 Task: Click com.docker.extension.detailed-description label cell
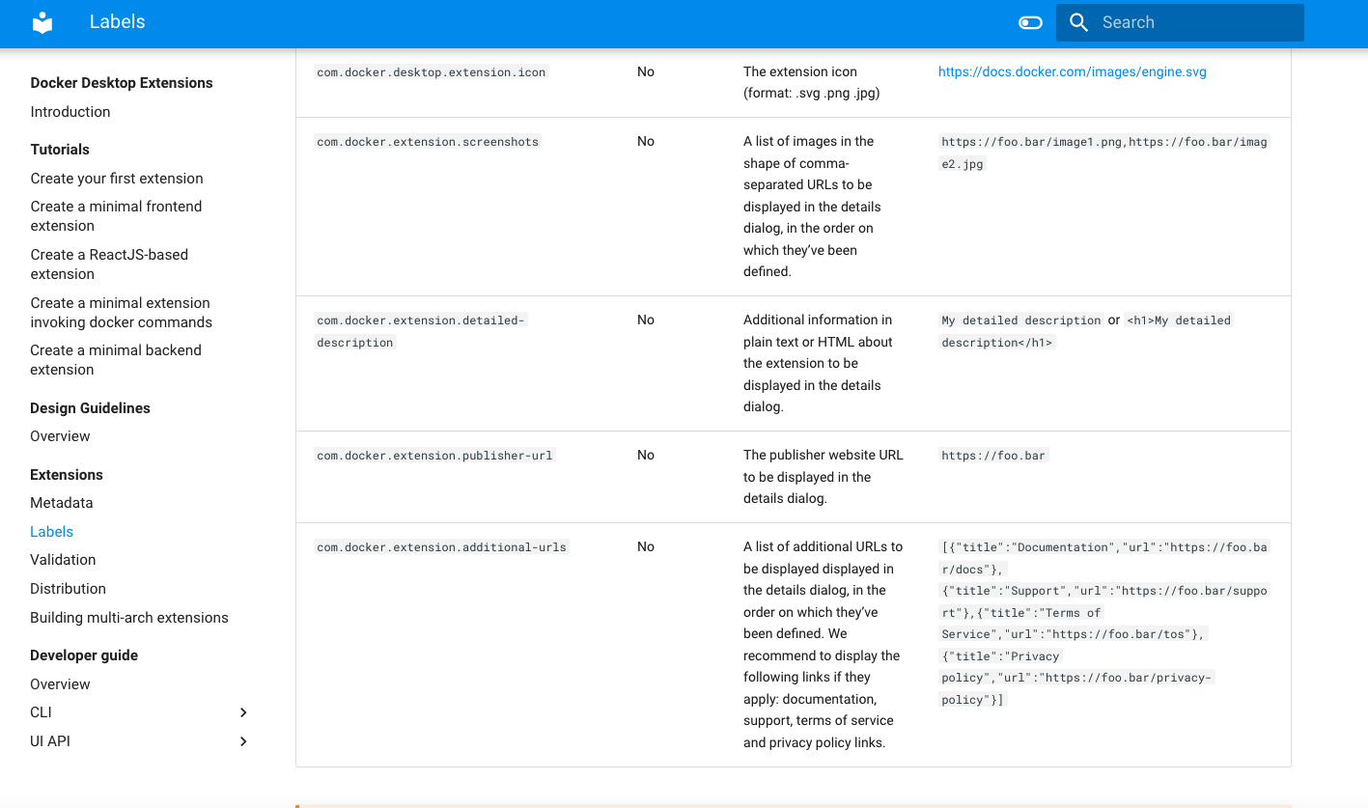coord(421,331)
